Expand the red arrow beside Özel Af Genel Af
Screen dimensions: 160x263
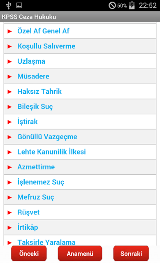pyautogui.click(x=9, y=31)
